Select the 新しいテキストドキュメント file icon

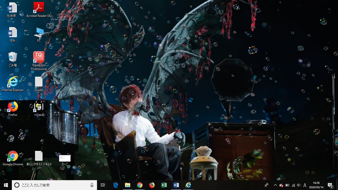(x=39, y=160)
